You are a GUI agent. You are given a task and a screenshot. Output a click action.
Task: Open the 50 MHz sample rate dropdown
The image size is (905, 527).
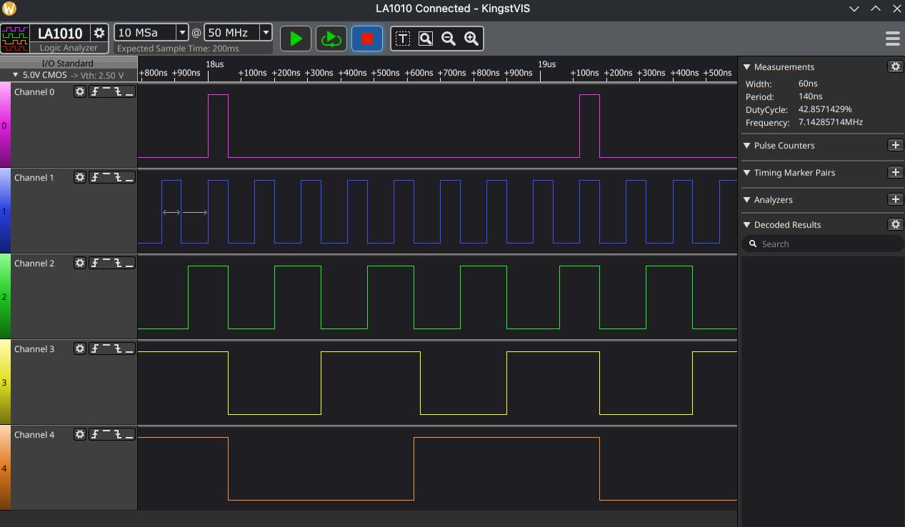pos(266,33)
